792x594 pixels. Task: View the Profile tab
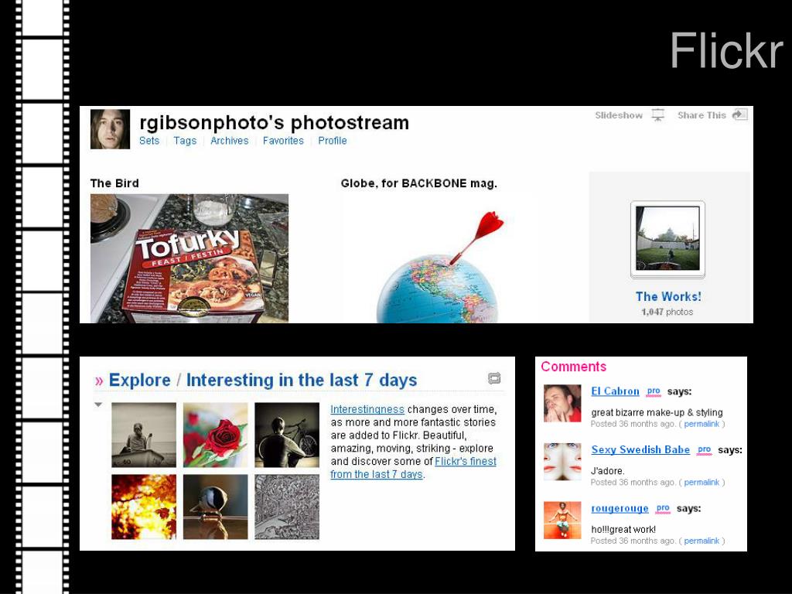(x=333, y=141)
